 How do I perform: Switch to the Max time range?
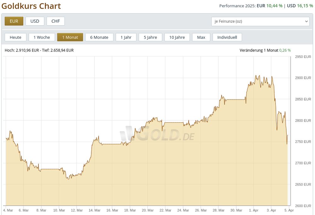tap(201, 37)
